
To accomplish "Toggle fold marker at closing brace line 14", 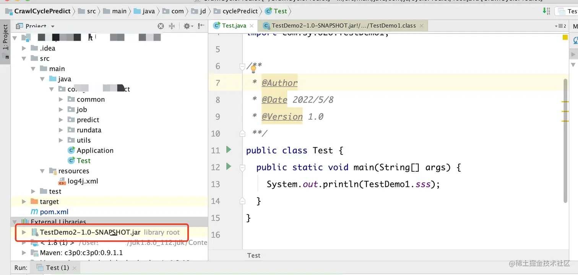I will pyautogui.click(x=242, y=201).
